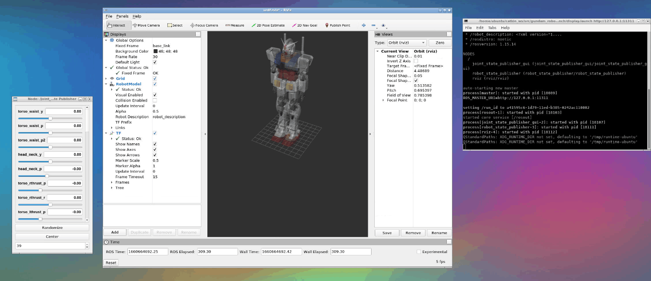Collapse the Current View node
Screen dimensions: 651x281
pyautogui.click(x=378, y=51)
